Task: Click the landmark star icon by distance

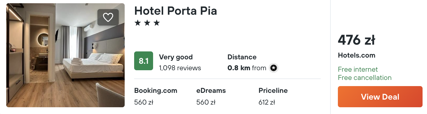Action: click(x=274, y=68)
